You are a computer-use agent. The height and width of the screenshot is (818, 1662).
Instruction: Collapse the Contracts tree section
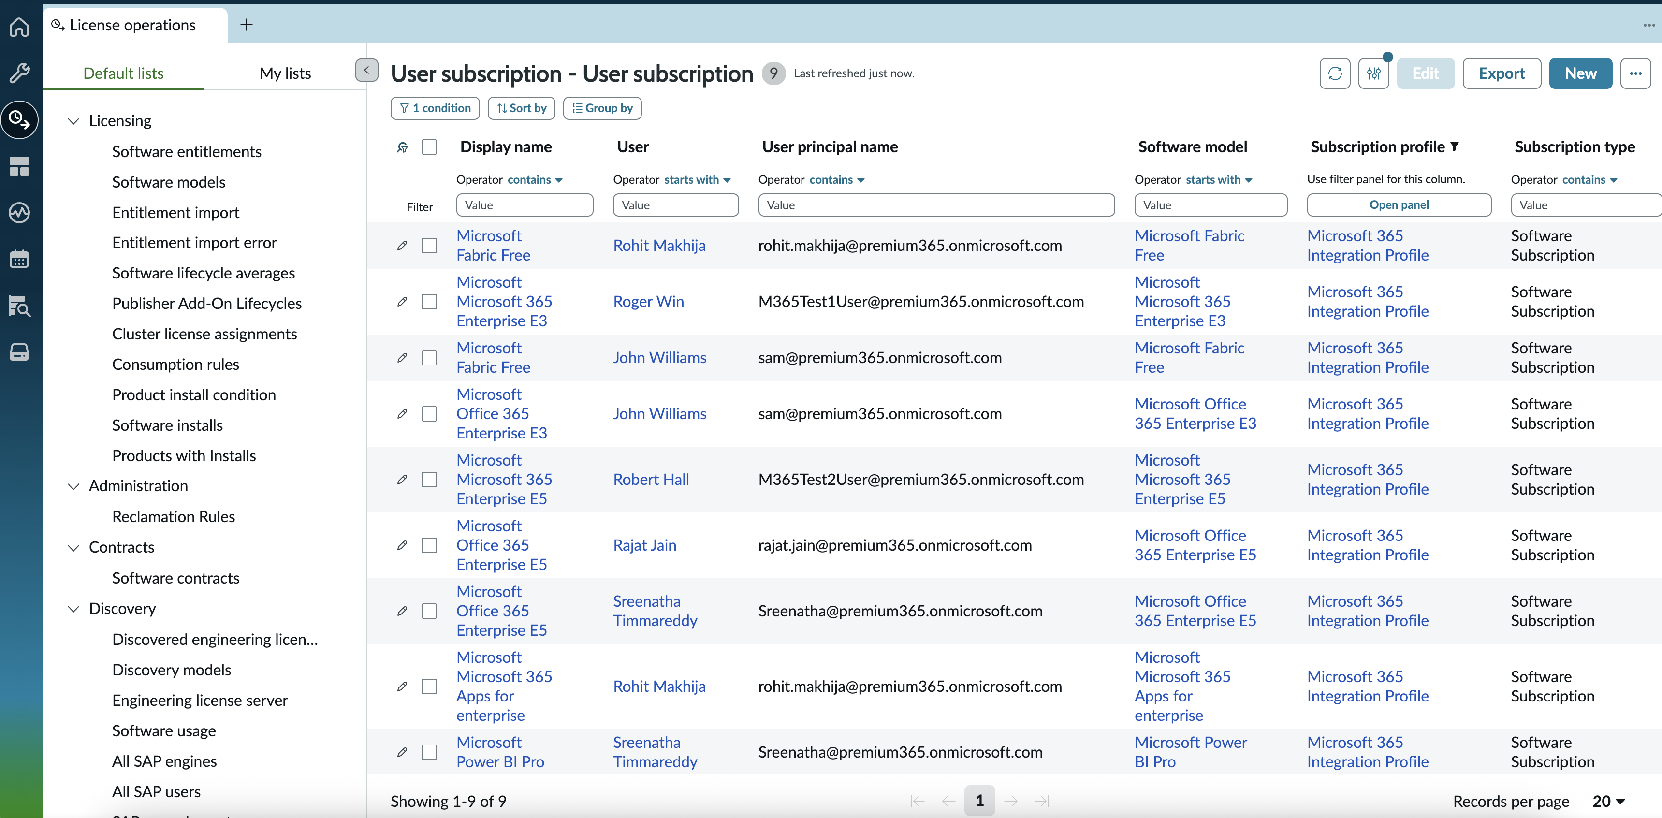tap(73, 548)
